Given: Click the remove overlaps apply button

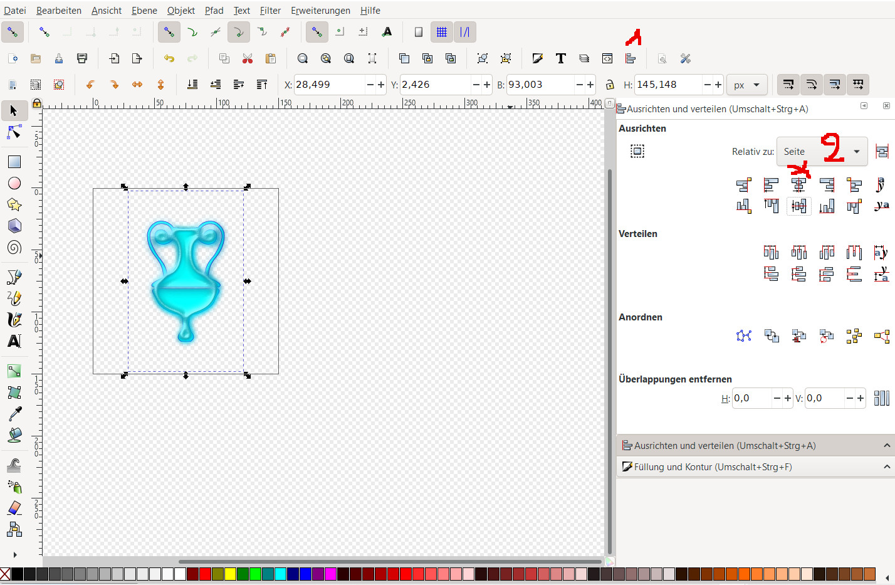Looking at the screenshot, I should click(881, 398).
